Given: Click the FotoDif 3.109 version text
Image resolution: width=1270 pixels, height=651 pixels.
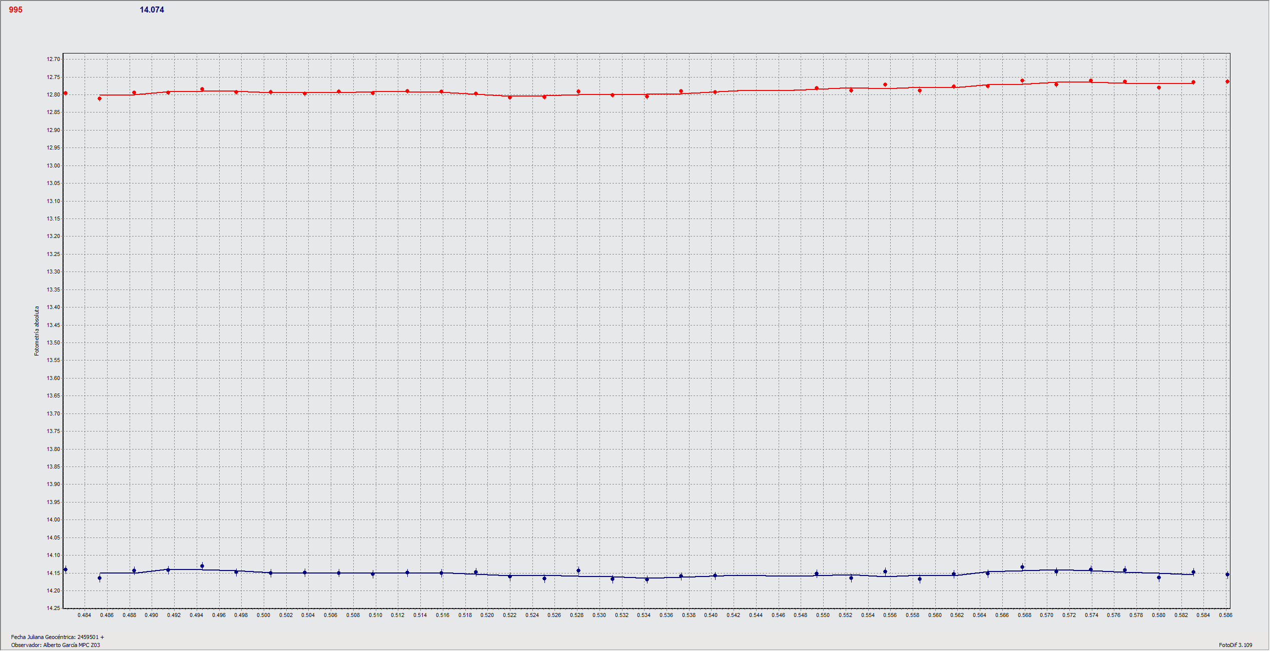Looking at the screenshot, I should click(1235, 645).
